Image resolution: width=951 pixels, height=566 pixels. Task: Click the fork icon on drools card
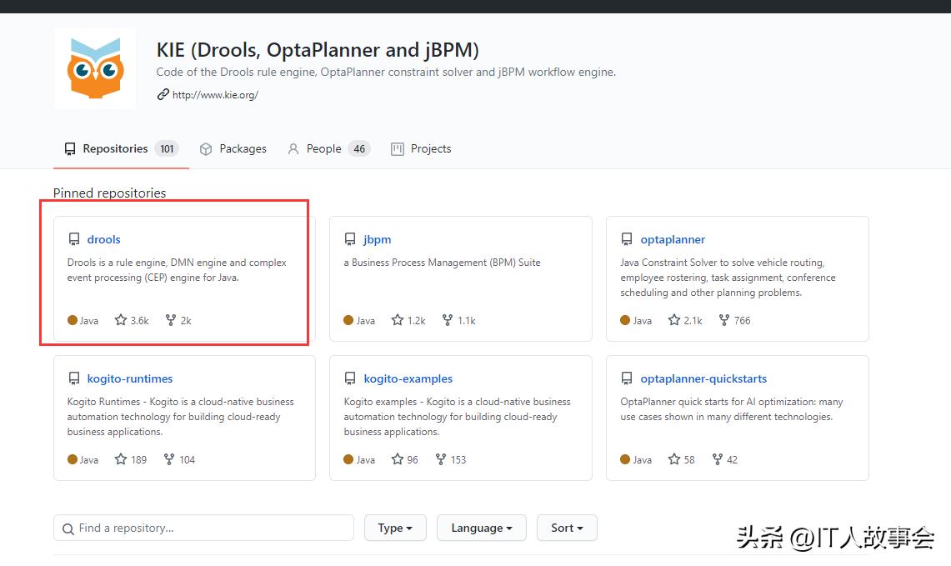(x=171, y=320)
